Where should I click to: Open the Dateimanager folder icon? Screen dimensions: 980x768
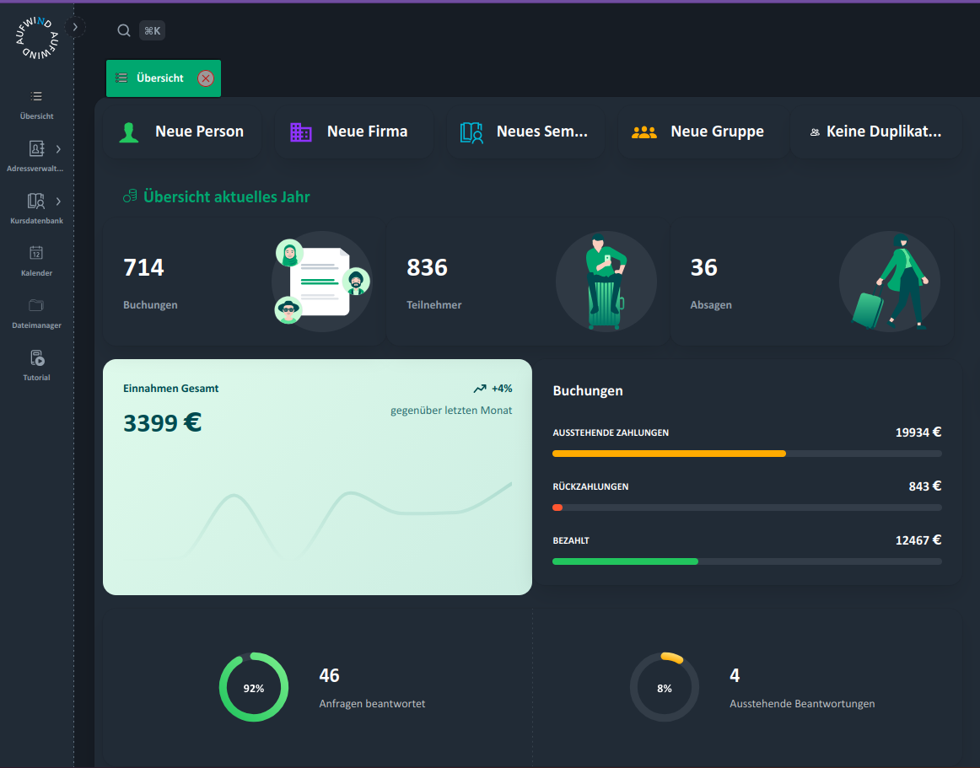pos(36,305)
